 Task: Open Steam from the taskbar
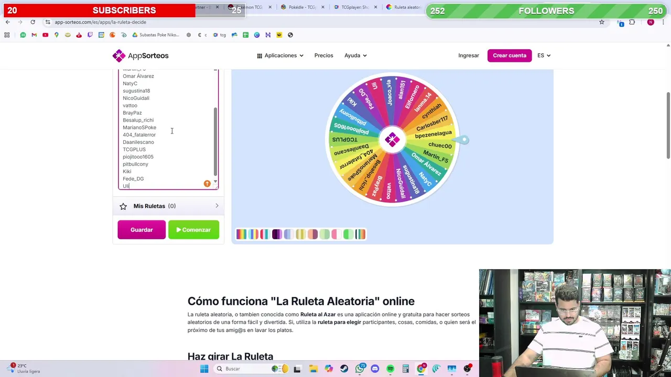pos(344,369)
